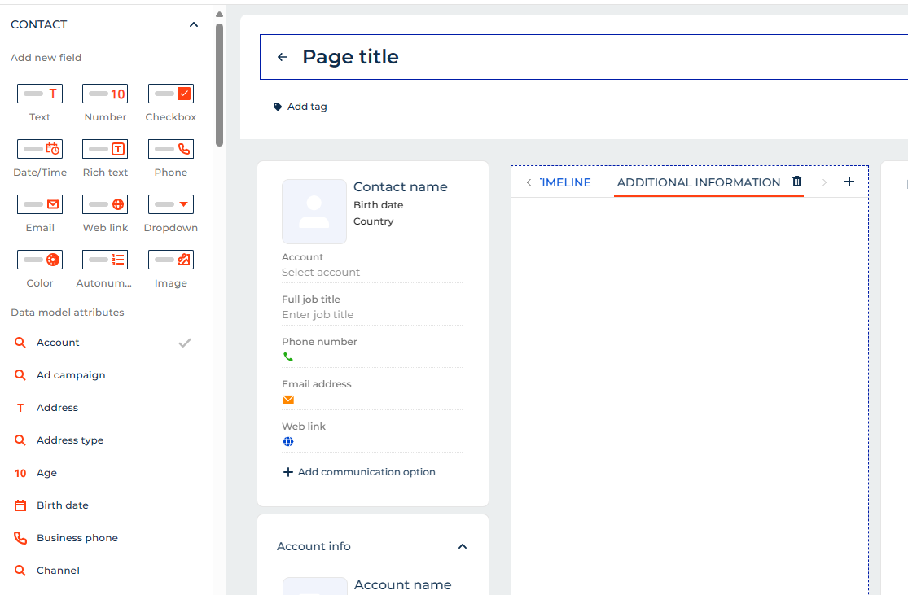Select the Channel attribute
This screenshot has height=595, width=908.
tap(58, 570)
